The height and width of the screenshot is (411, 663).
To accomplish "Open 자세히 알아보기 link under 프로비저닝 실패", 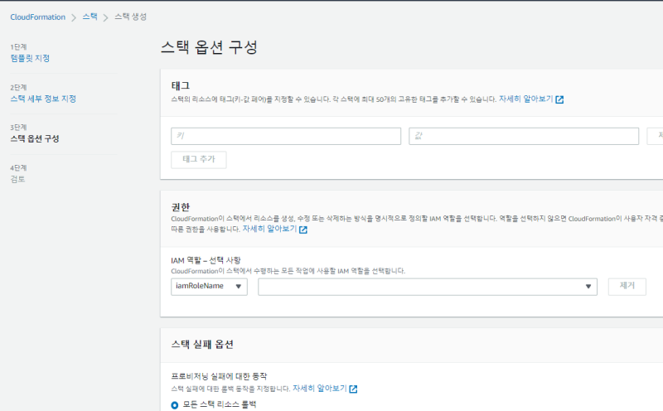I will coord(319,388).
